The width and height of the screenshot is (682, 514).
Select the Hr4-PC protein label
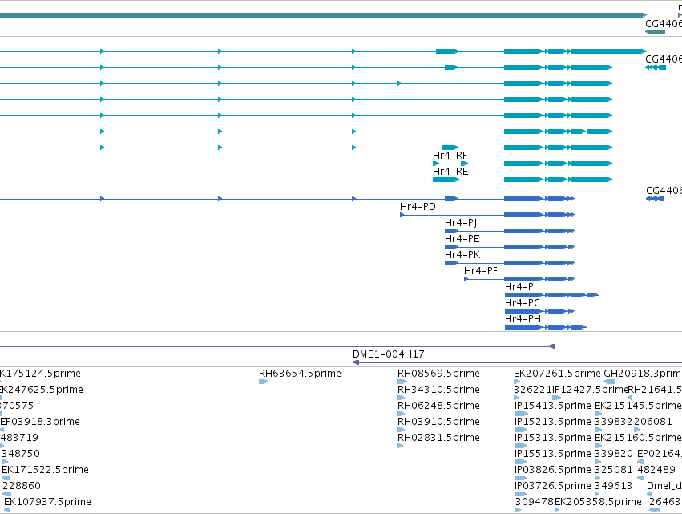point(522,303)
